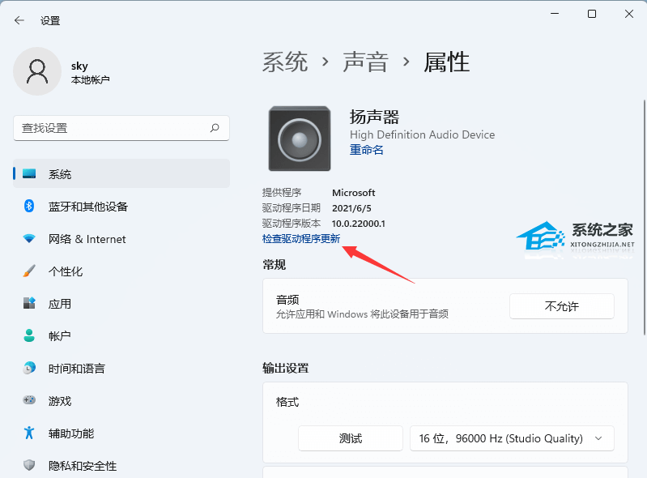Screen dimensions: 647x478
Task: Click the vertical scrollbar on the right
Action: pos(644,217)
